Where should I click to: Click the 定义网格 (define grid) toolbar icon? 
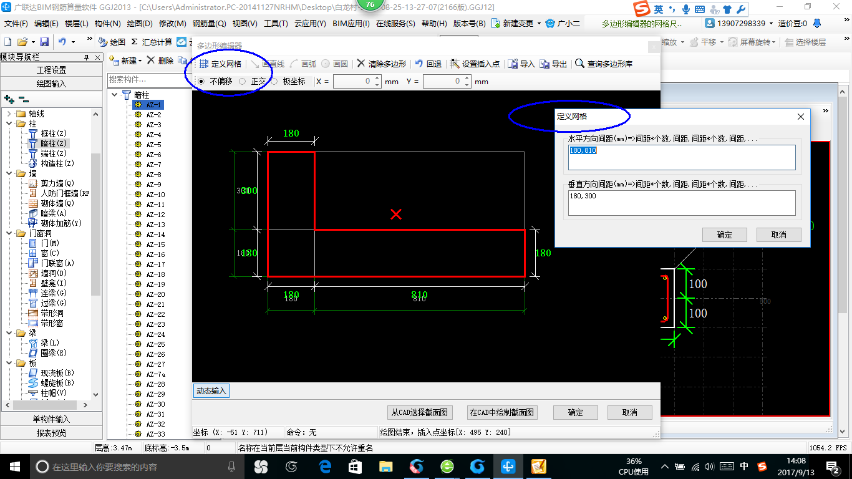[204, 64]
